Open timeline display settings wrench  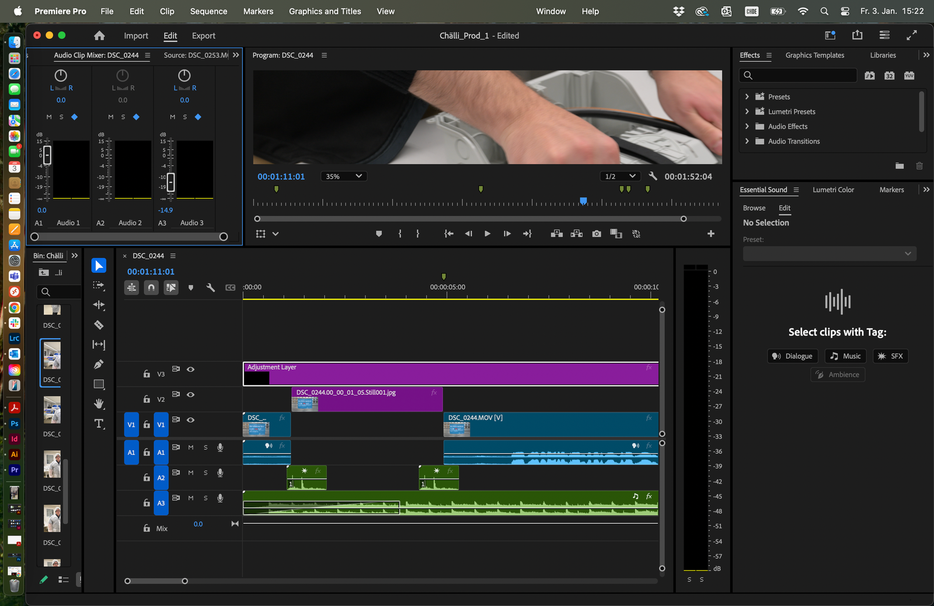211,288
